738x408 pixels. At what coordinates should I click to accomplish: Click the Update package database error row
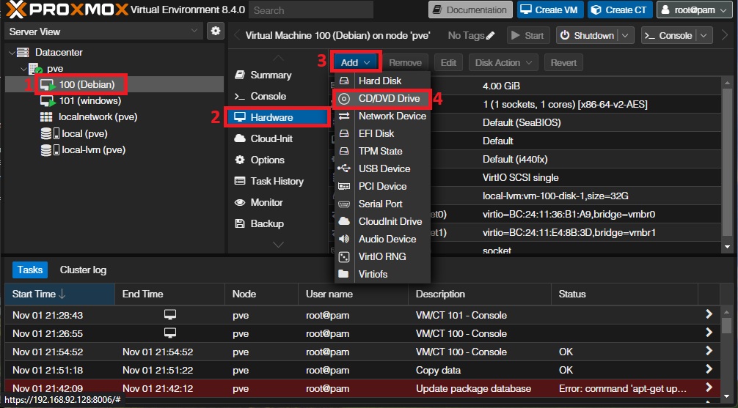point(362,388)
